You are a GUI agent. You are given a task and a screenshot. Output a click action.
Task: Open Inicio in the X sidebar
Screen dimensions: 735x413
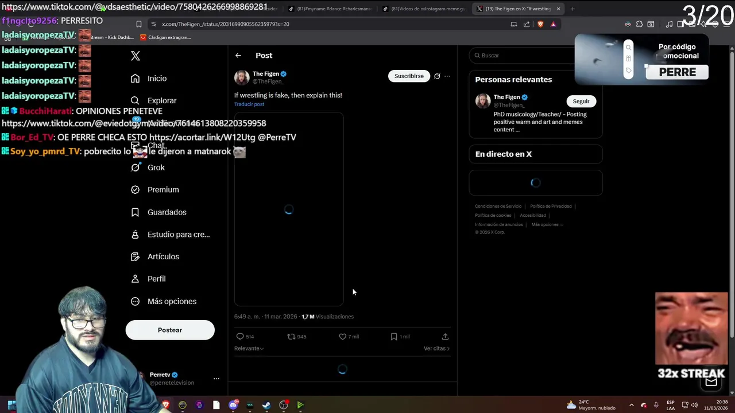tap(149, 79)
